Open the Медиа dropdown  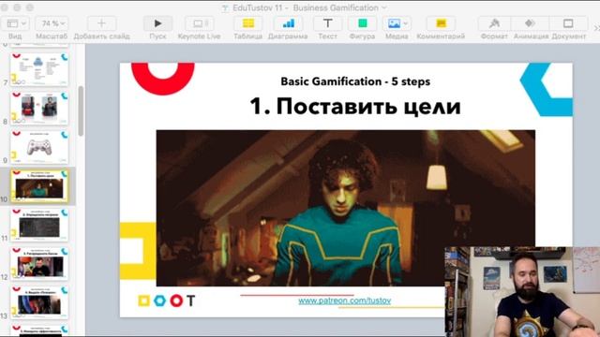(397, 23)
